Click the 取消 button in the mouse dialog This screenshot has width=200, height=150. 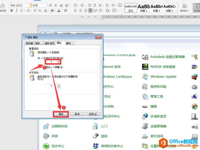click(77, 114)
